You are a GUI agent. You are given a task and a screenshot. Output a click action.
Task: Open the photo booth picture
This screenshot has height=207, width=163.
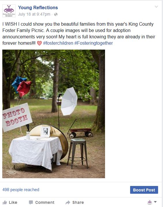tap(54, 114)
